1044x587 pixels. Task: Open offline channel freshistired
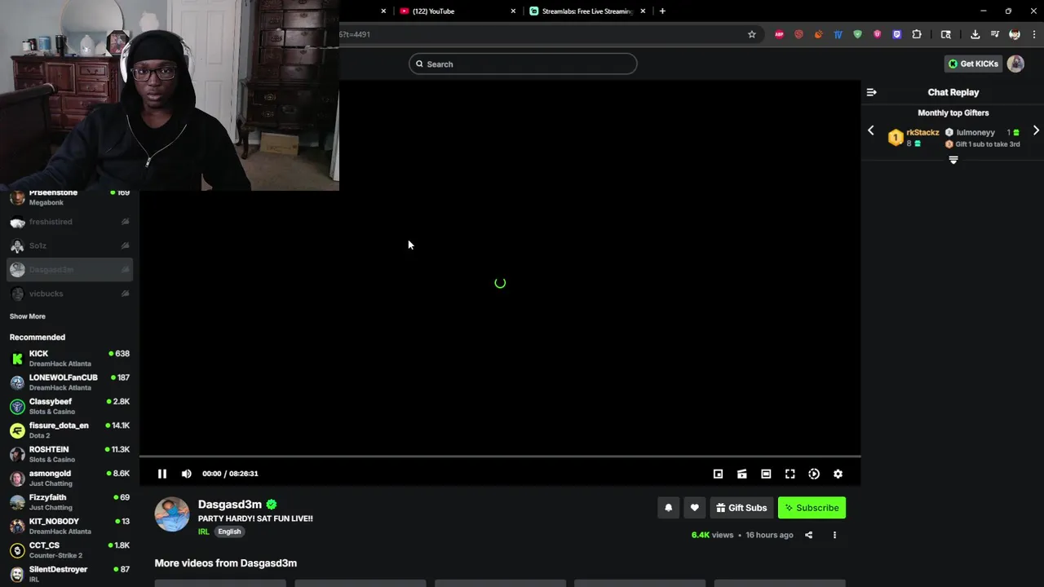click(69, 222)
